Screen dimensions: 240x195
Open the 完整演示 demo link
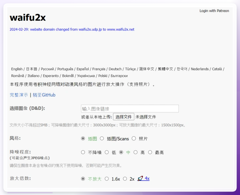(x=19, y=95)
